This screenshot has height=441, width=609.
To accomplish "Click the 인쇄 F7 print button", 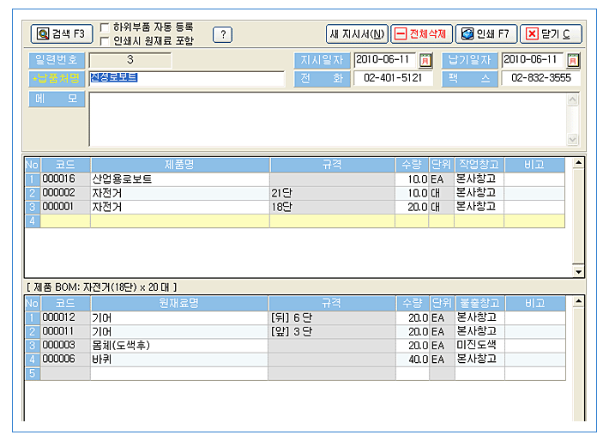I will tap(486, 34).
